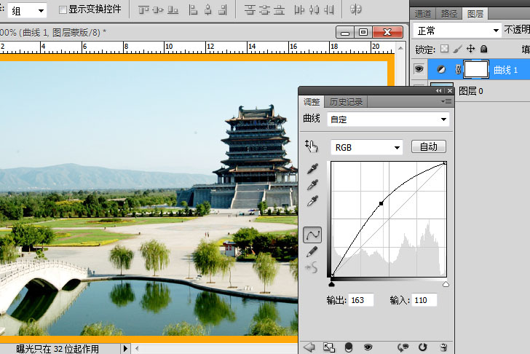
Task: Click the 自动 button
Action: [x=429, y=146]
